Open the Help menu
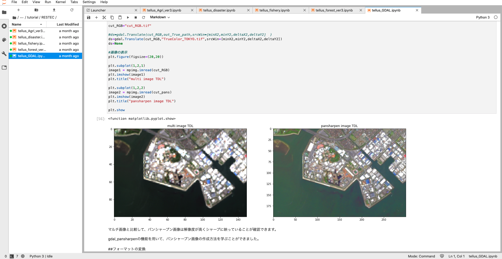Image resolution: width=502 pixels, height=259 pixels. pyautogui.click(x=104, y=2)
